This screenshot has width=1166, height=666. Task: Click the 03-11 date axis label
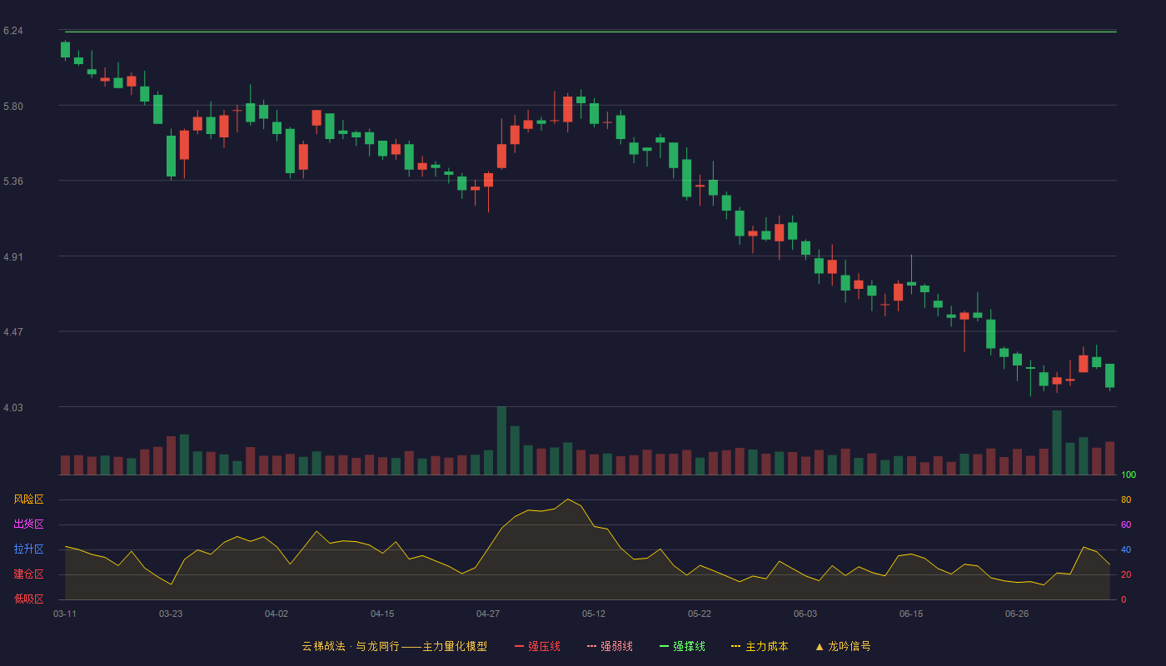tap(65, 614)
